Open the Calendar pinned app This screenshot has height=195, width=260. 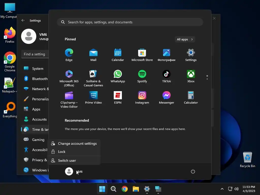(118, 55)
